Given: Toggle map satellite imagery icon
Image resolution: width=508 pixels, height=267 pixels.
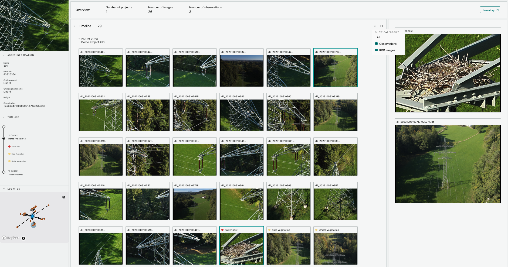Looking at the screenshot, I should tap(64, 197).
